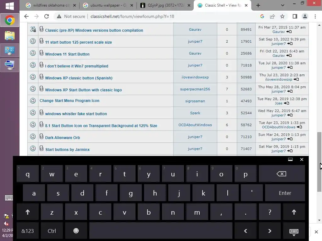Tap the q key on keyboard
The width and height of the screenshot is (322, 241).
(x=28, y=174)
